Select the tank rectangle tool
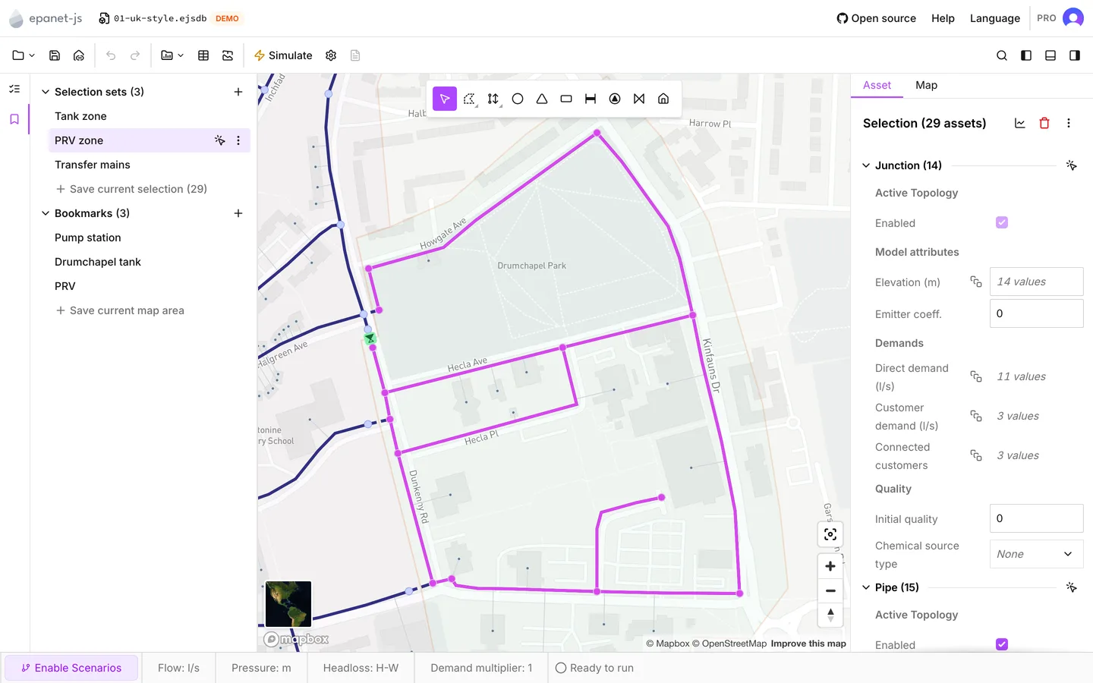 (x=566, y=99)
